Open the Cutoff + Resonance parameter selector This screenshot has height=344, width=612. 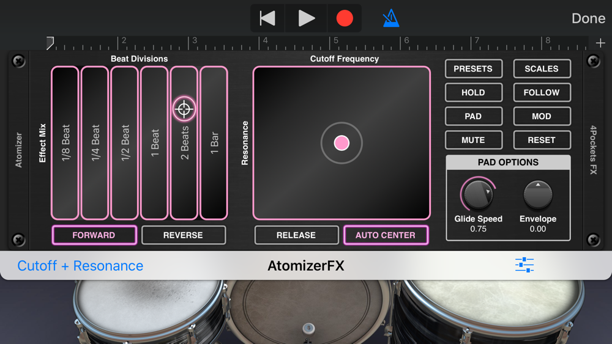(80, 266)
